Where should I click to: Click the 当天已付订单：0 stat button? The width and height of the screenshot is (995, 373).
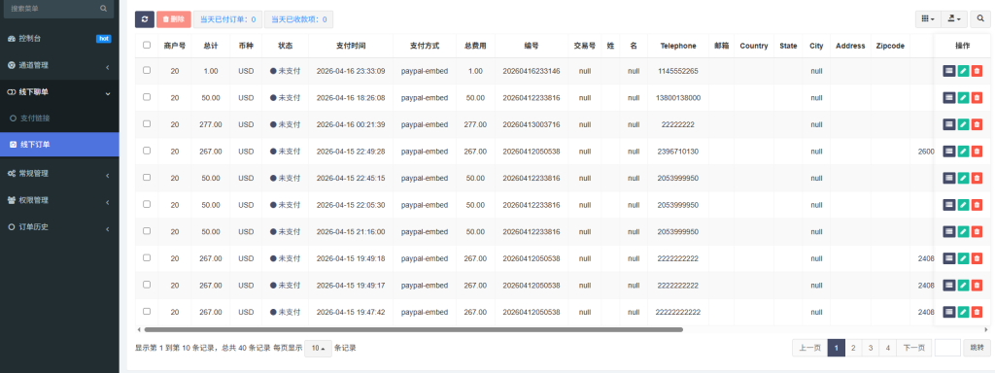tap(227, 19)
